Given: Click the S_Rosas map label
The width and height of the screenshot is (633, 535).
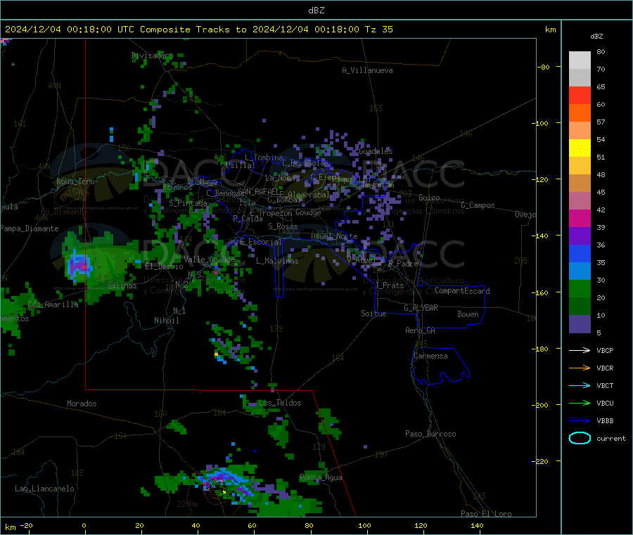Looking at the screenshot, I should click(x=283, y=227).
